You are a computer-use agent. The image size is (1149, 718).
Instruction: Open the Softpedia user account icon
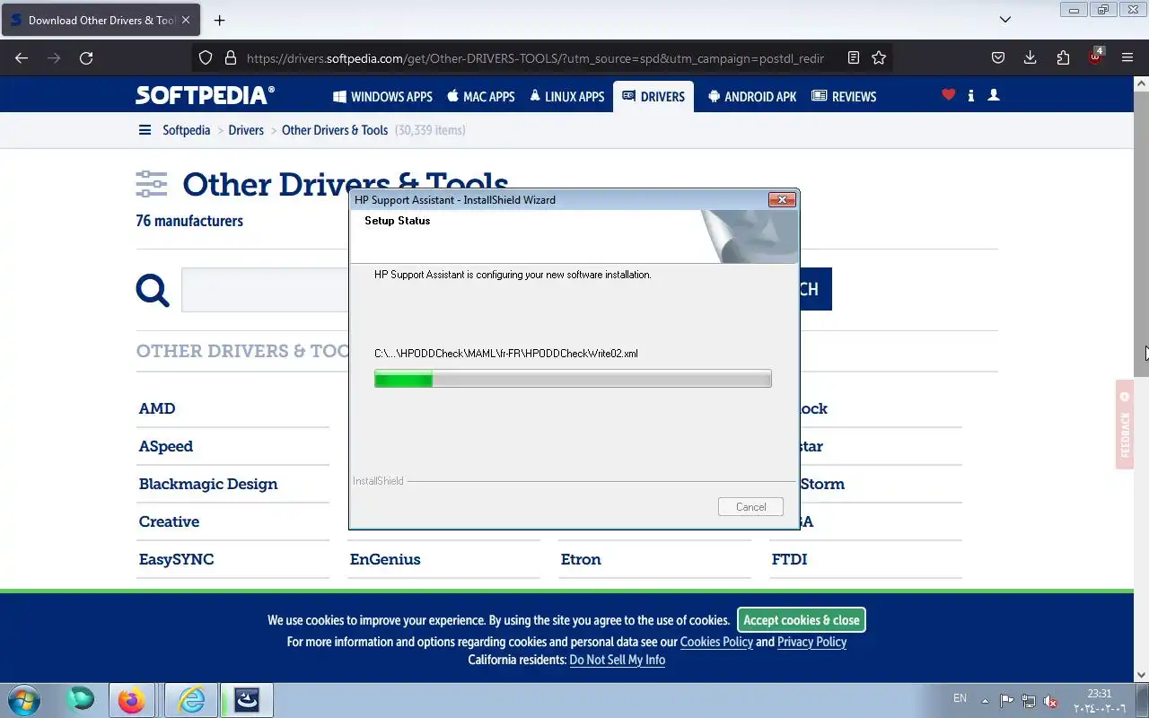coord(993,94)
